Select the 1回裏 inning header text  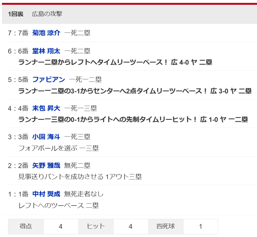click(16, 14)
